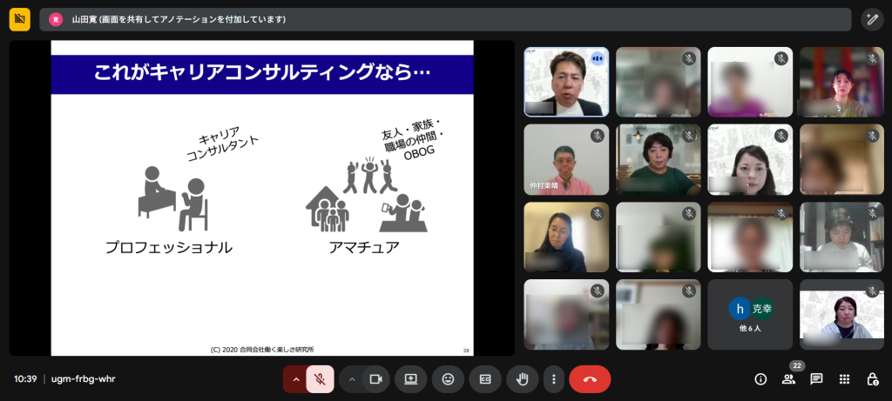Viewport: 892px width, 401px height.
Task: Expand audio settings arrow beside microphone
Action: coord(295,379)
